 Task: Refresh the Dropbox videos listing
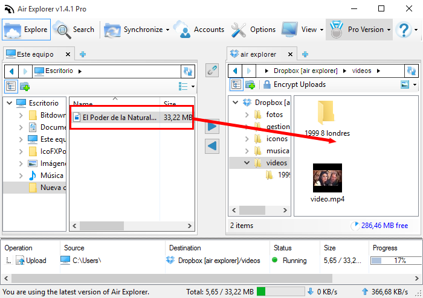(412, 71)
